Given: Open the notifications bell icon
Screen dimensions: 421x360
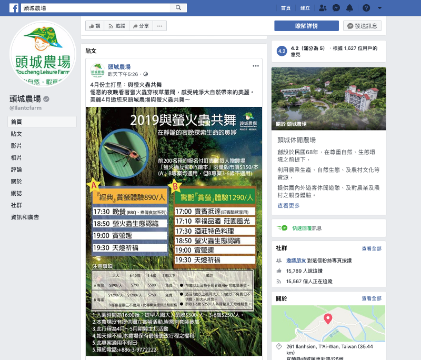Looking at the screenshot, I should [x=350, y=8].
